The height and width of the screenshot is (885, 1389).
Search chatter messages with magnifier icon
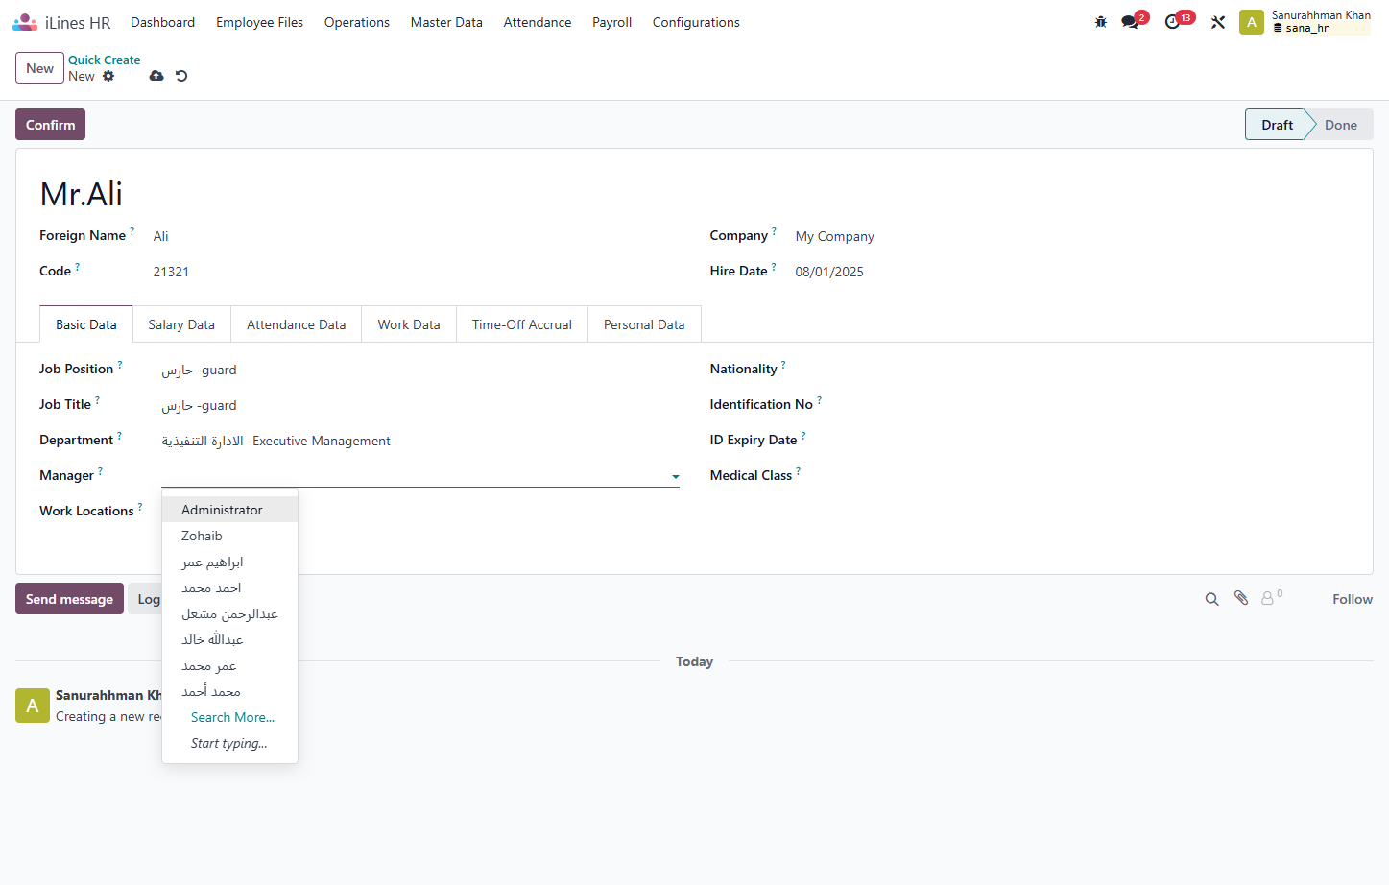click(x=1212, y=599)
